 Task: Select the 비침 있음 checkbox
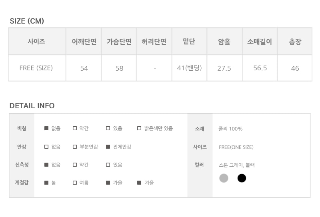(x=108, y=128)
